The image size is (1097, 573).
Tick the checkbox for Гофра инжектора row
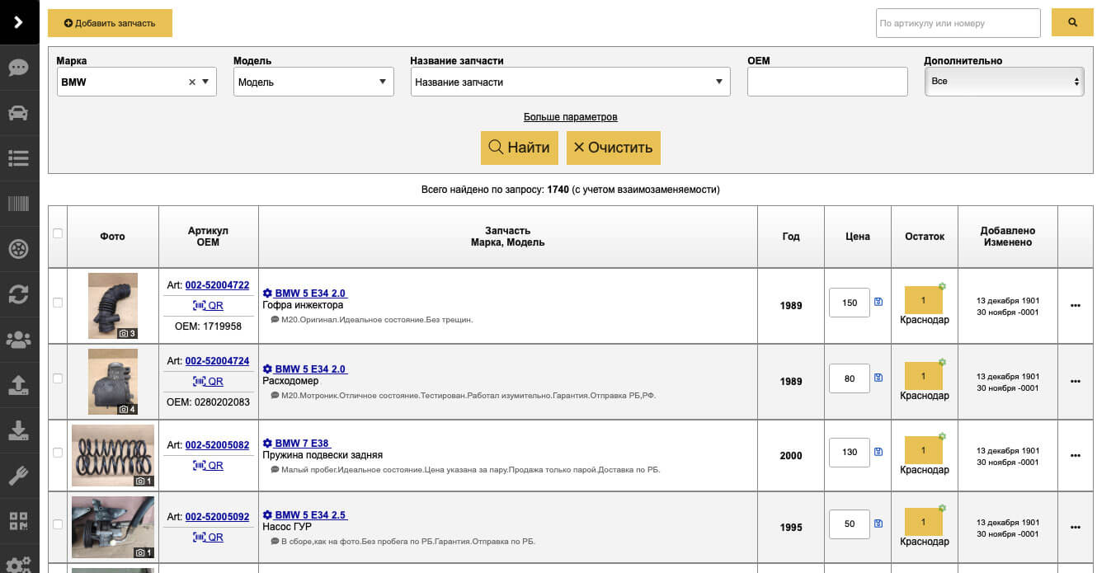point(58,303)
